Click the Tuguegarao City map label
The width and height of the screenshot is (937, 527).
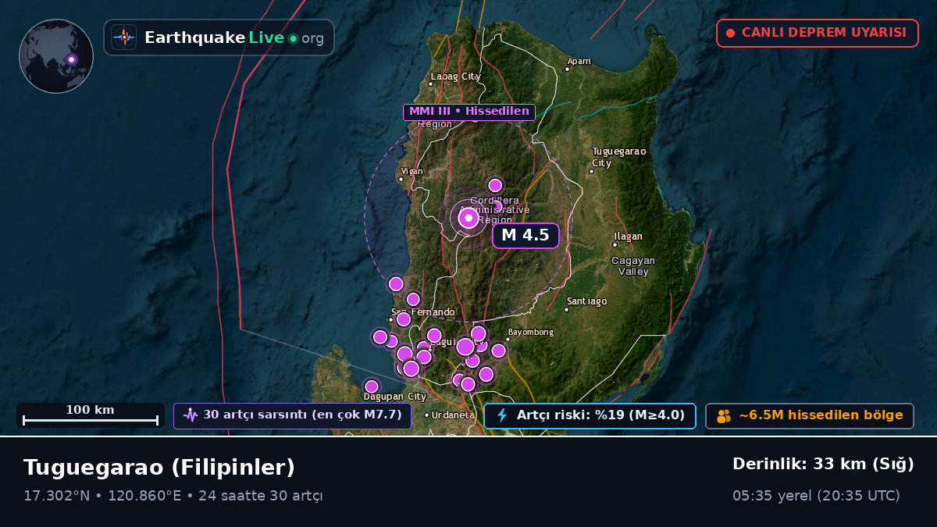619,158
